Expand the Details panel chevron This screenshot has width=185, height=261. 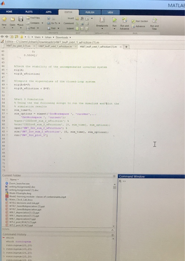pos(113,230)
